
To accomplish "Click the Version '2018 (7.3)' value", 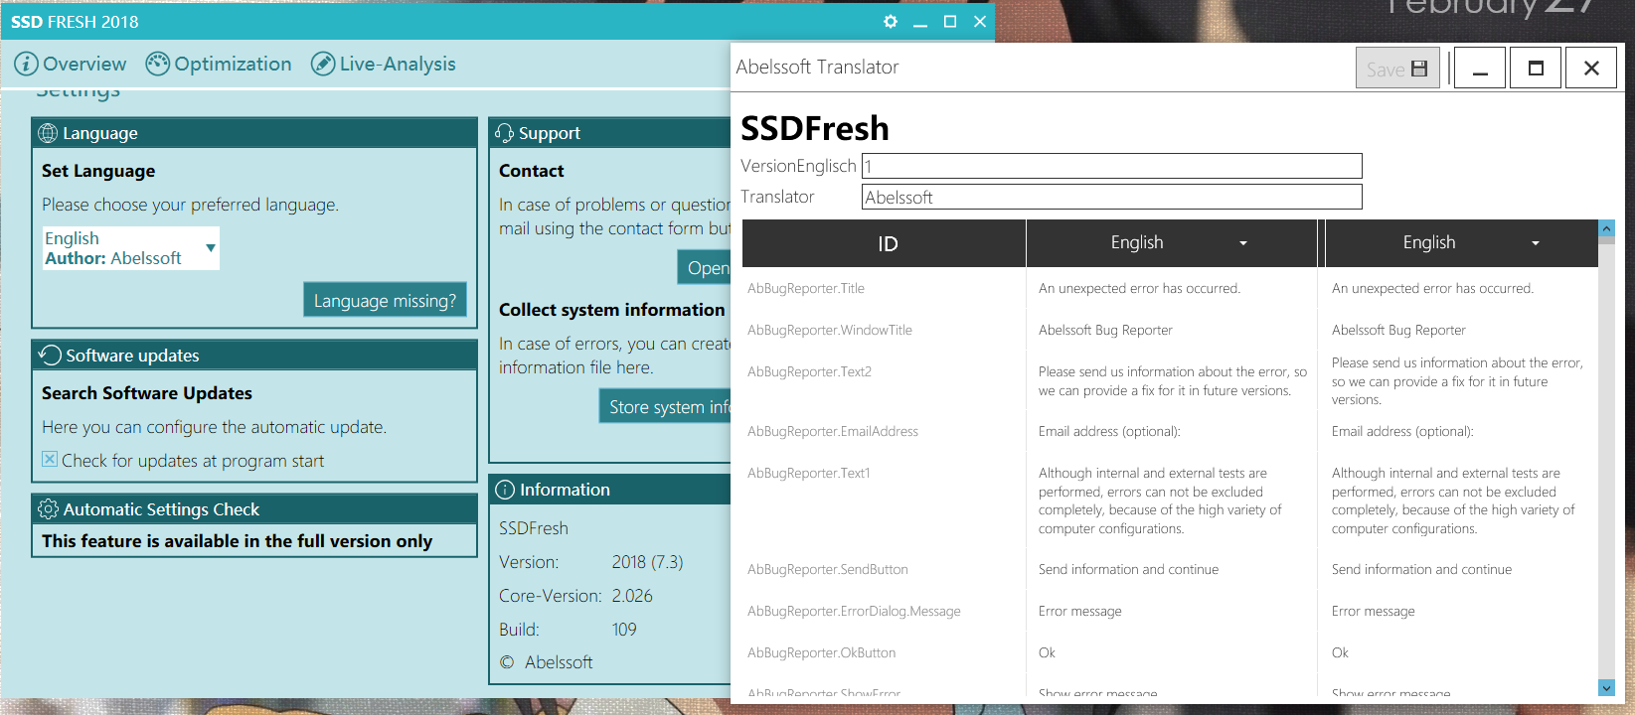I will pyautogui.click(x=647, y=562).
